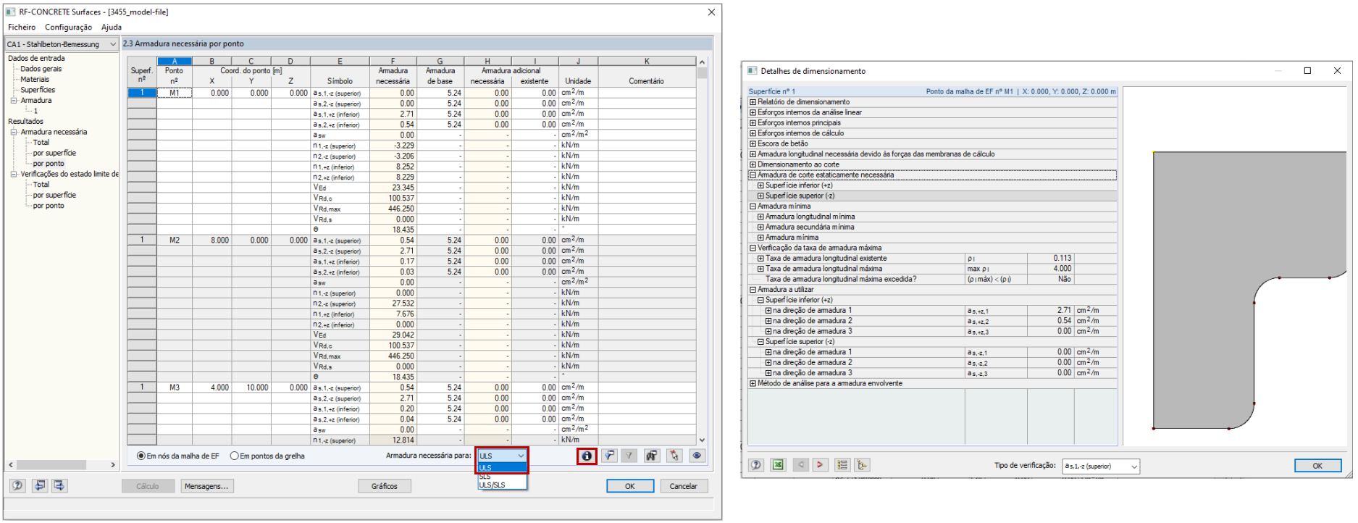
Task: Click the Mensagens... button
Action: 206,486
